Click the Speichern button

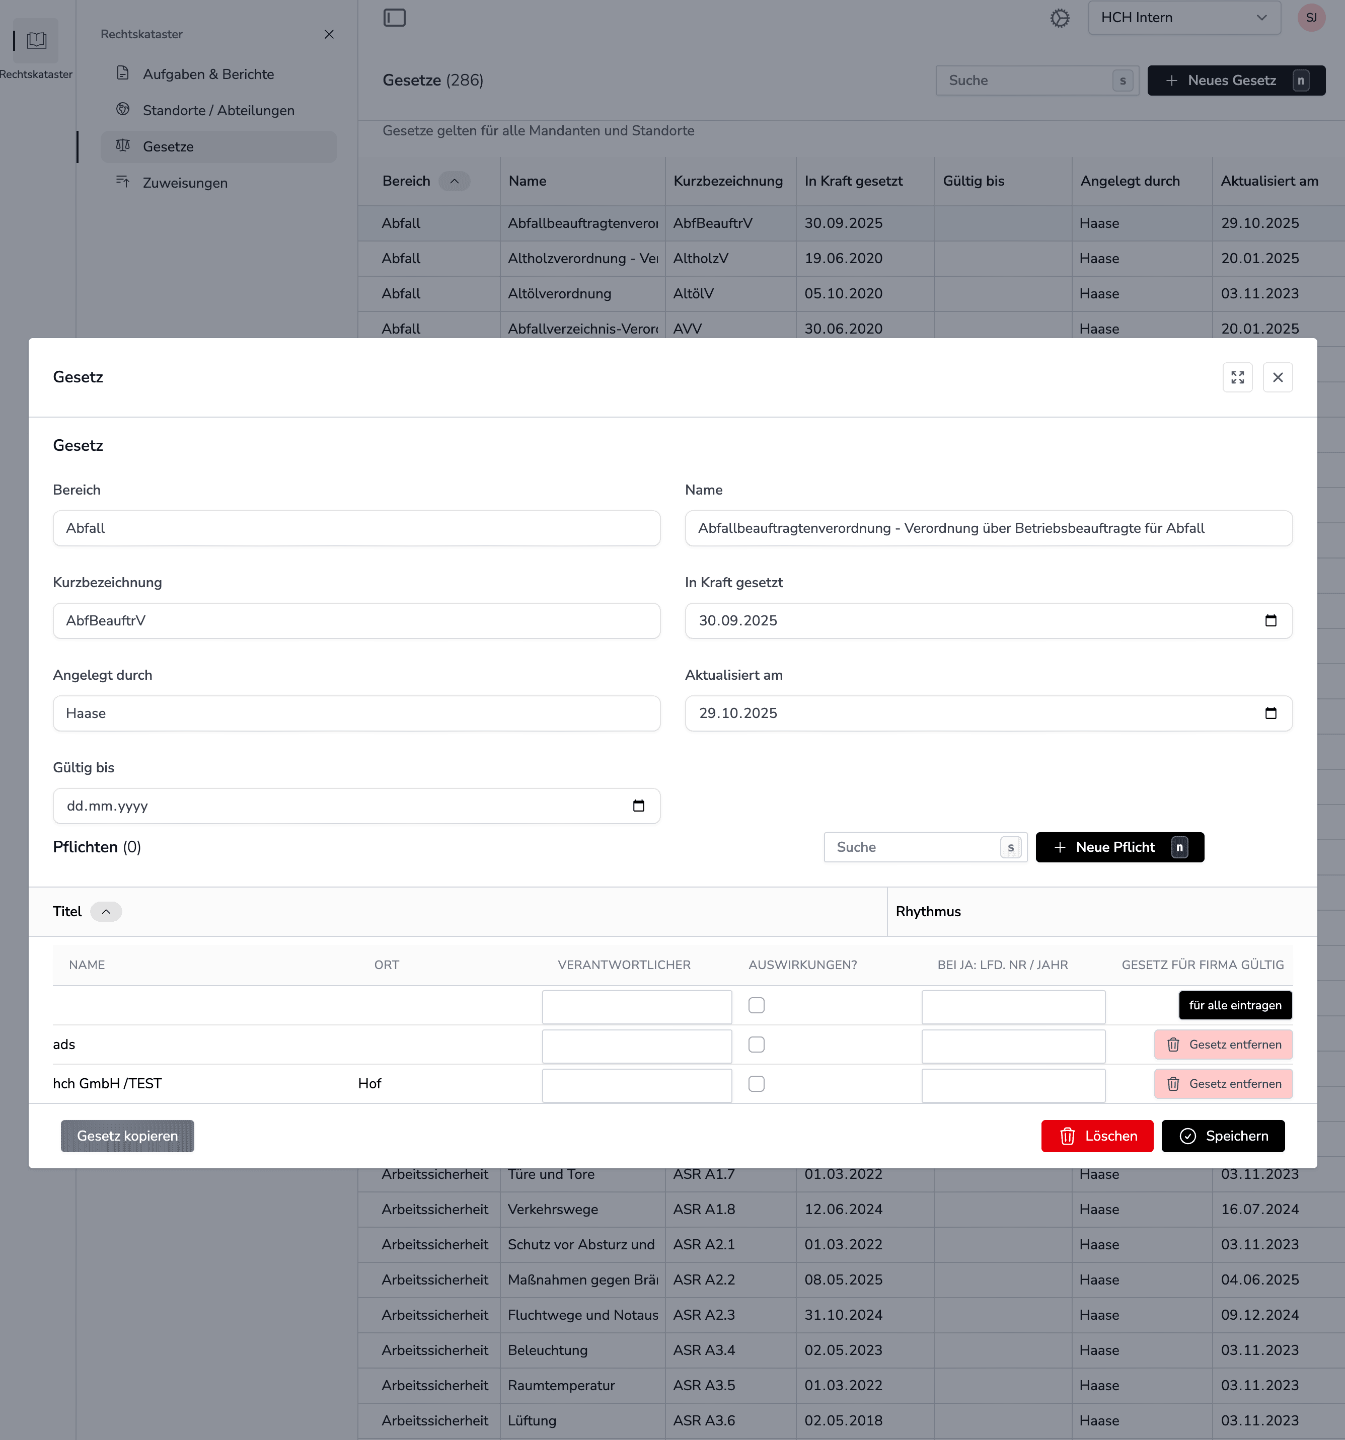(x=1223, y=1136)
